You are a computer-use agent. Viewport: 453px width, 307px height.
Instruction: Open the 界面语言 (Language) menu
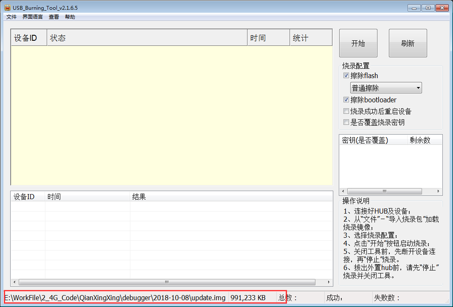coord(32,17)
